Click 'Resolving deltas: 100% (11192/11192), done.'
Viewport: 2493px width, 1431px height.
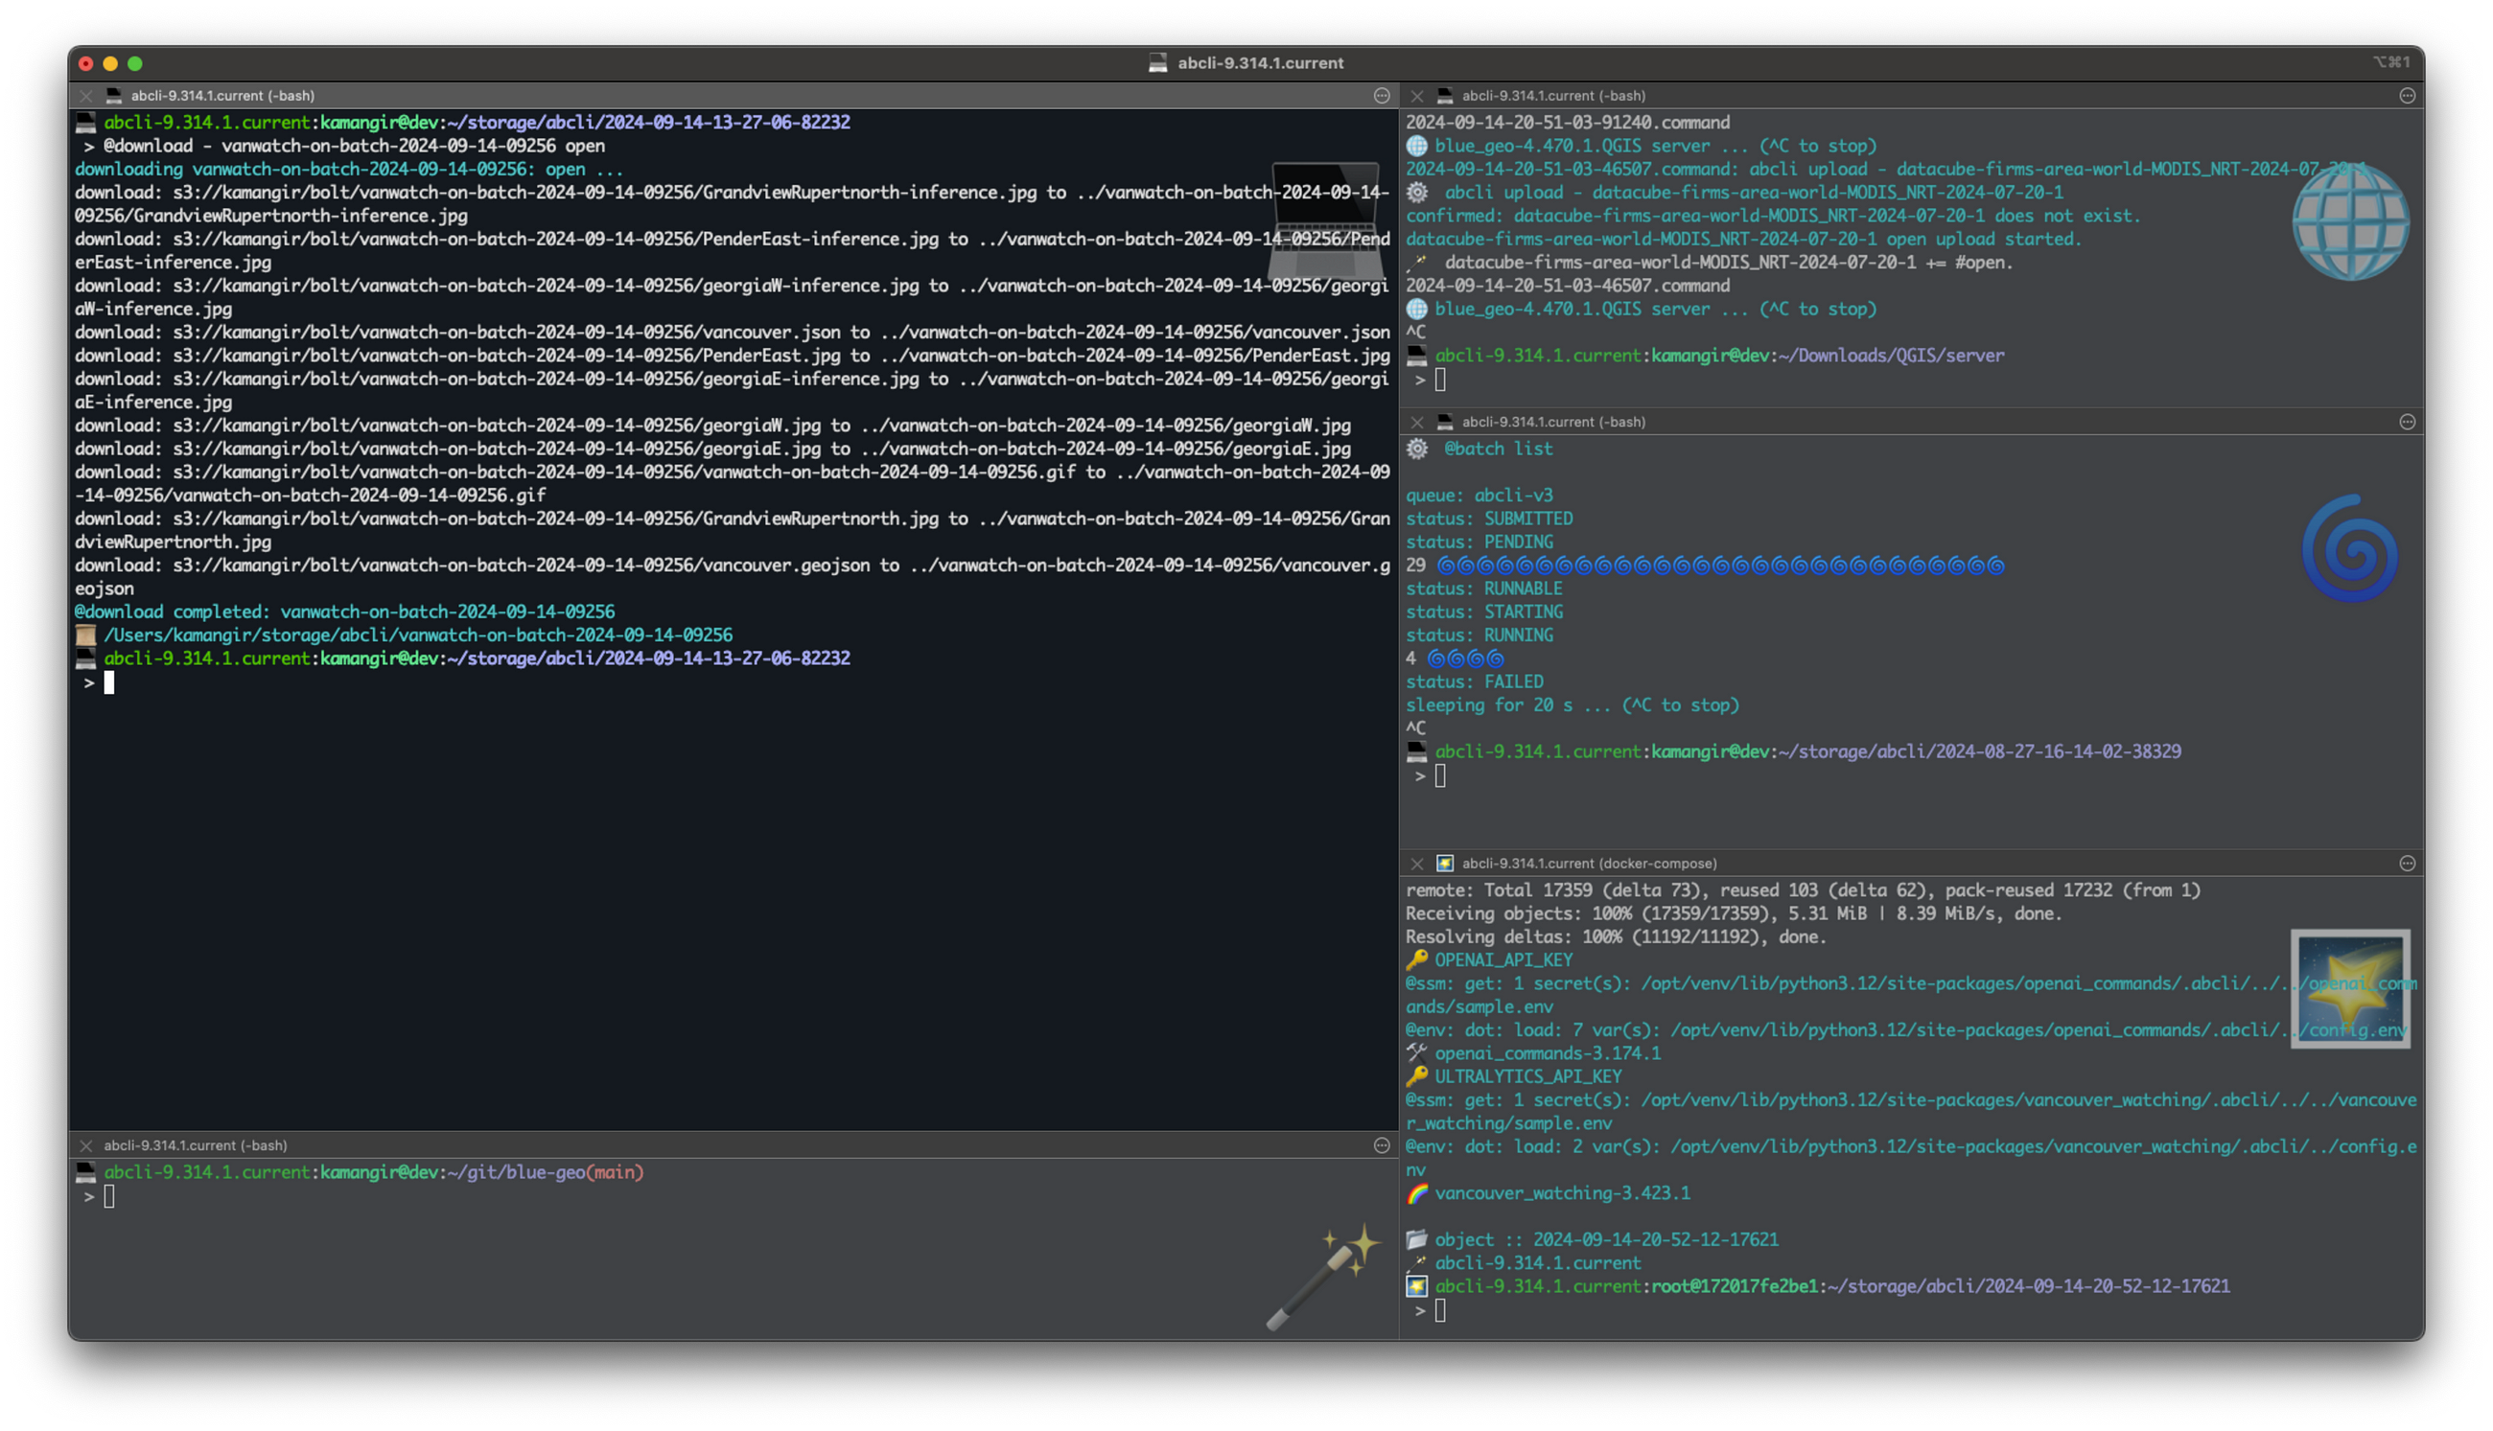coord(1615,936)
